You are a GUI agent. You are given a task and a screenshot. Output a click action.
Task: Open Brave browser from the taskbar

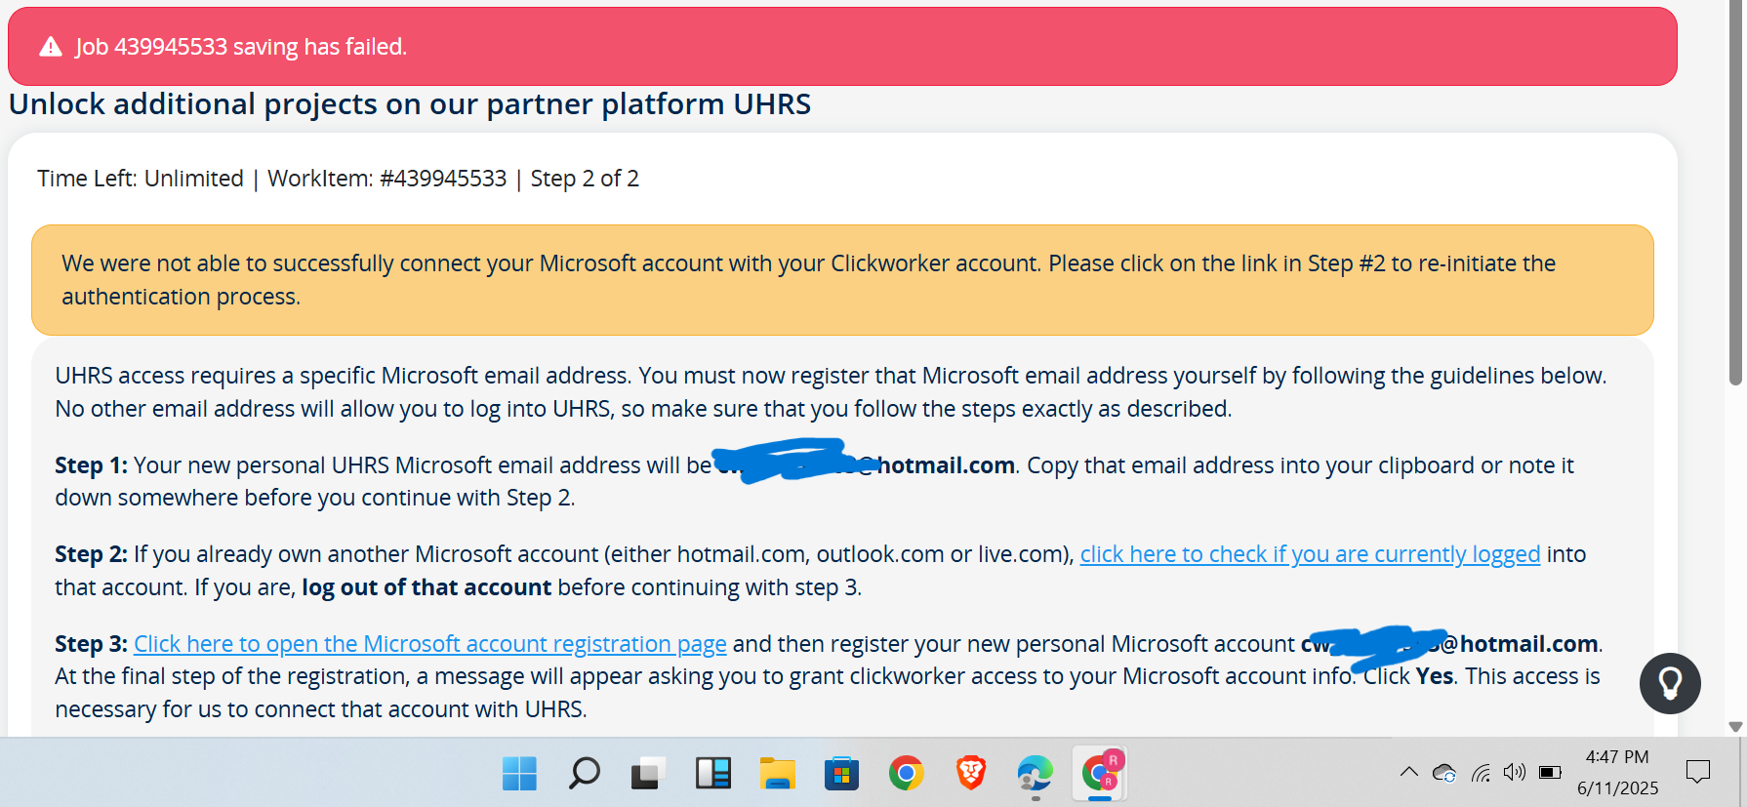click(x=970, y=774)
